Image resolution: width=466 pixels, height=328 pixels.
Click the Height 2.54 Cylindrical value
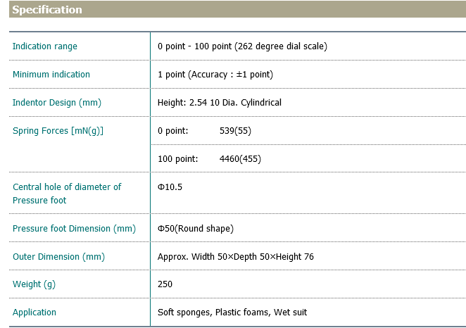(x=219, y=103)
